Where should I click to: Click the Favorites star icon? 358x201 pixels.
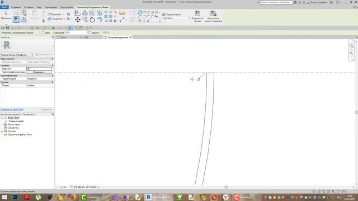coord(304,2)
